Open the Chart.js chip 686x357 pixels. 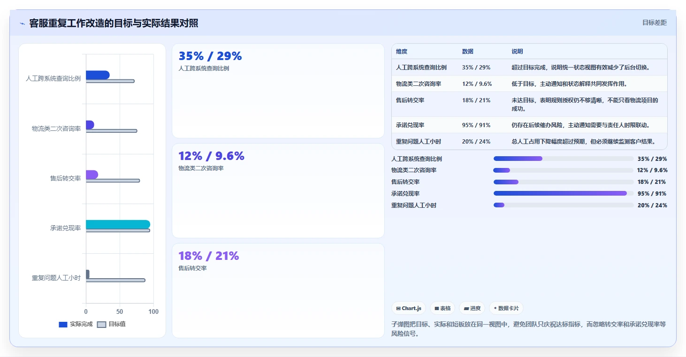pos(409,308)
